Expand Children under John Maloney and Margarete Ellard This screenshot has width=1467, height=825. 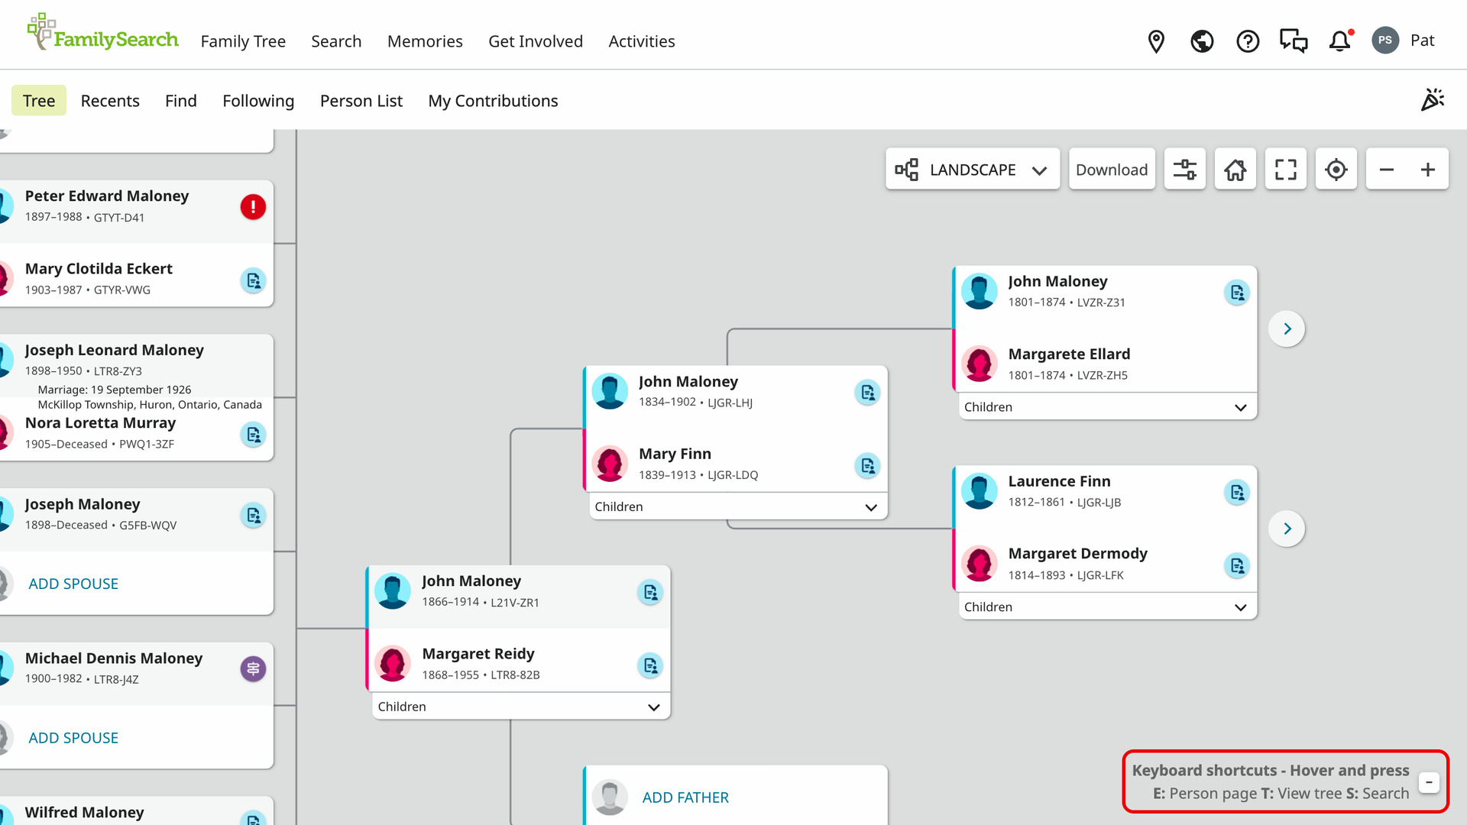(1108, 407)
